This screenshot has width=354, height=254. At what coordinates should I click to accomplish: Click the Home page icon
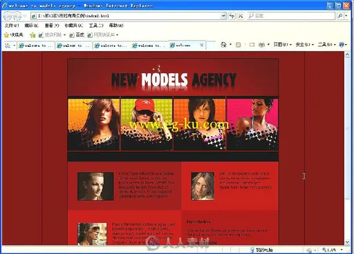223,45
